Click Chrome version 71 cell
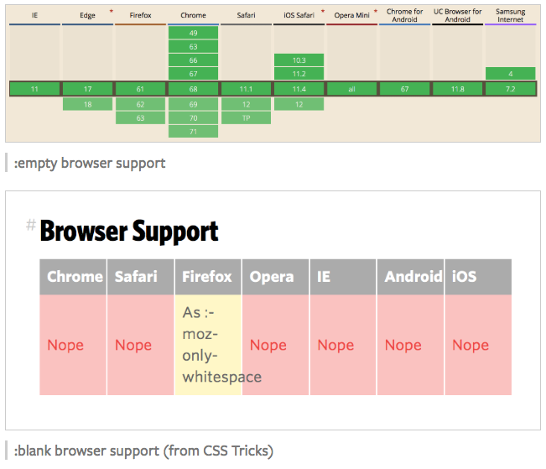This screenshot has width=546, height=469. (x=193, y=132)
